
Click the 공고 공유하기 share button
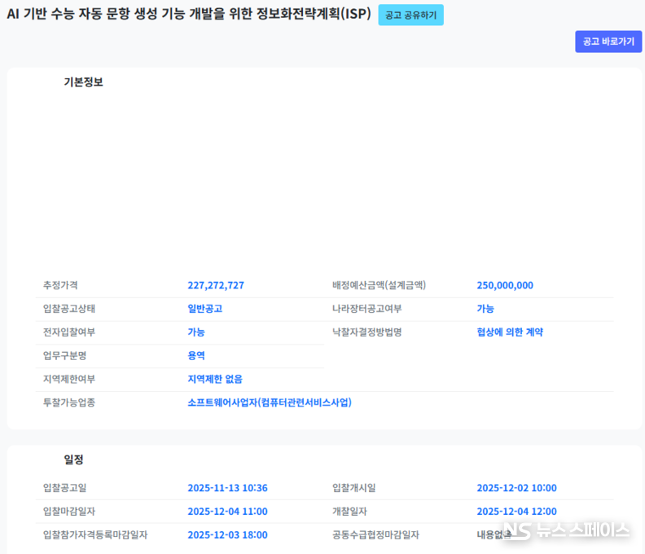[x=410, y=15]
